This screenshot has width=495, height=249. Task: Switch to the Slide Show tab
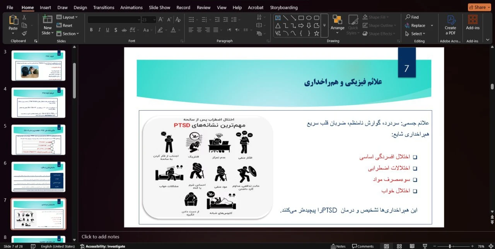pyautogui.click(x=159, y=7)
